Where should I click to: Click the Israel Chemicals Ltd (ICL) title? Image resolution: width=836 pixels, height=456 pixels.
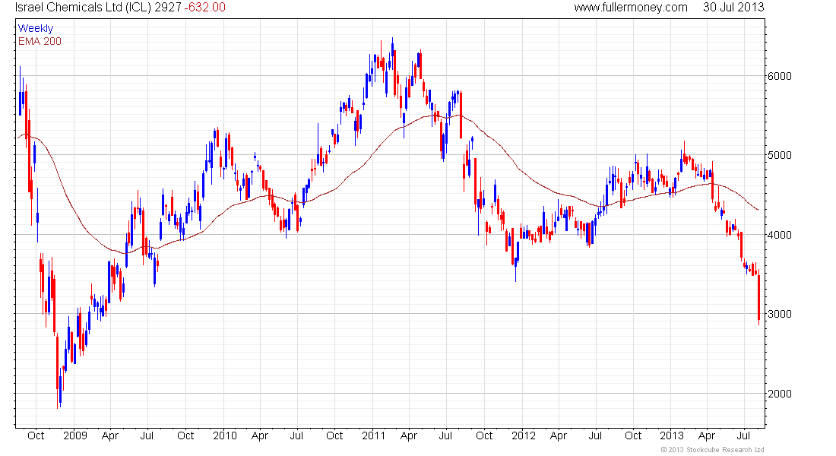pyautogui.click(x=83, y=8)
